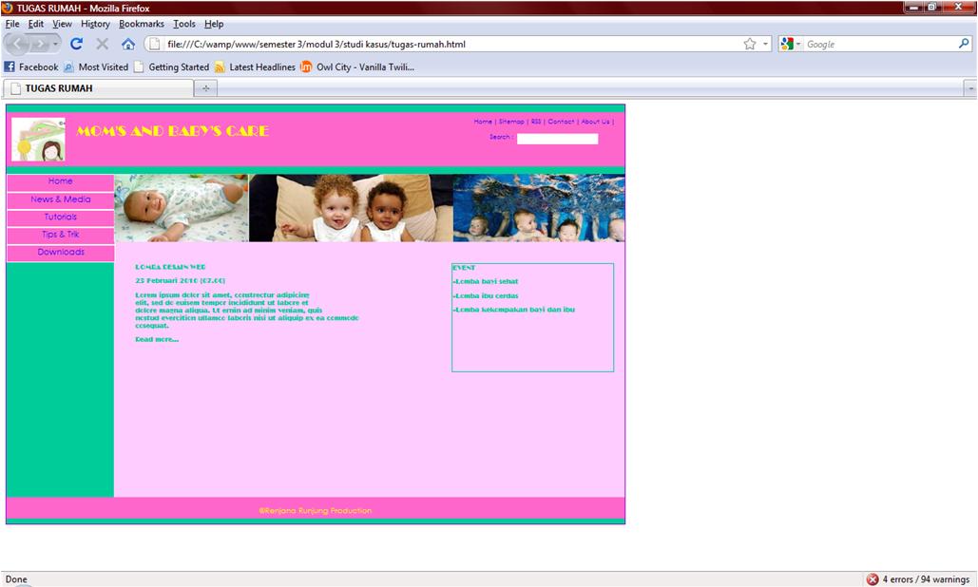Viewport: 978px width, 587px height.
Task: Bookmark this page with the star icon
Action: tap(750, 44)
